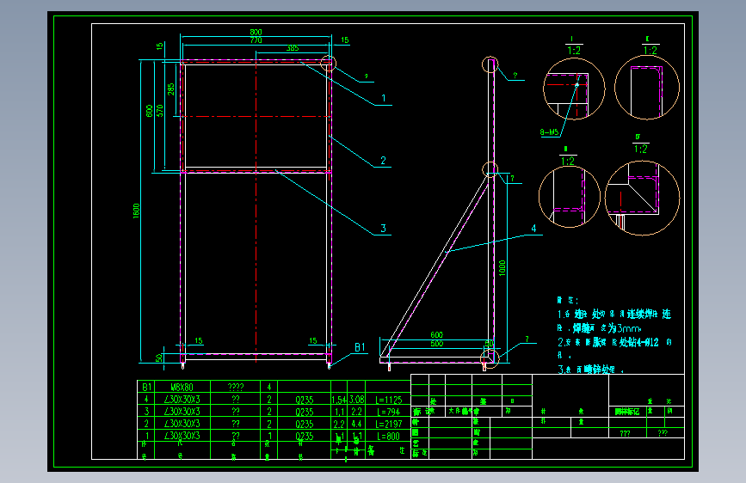The image size is (746, 483).
Task: Click the 1600 overall height dimension
Action: click(137, 211)
